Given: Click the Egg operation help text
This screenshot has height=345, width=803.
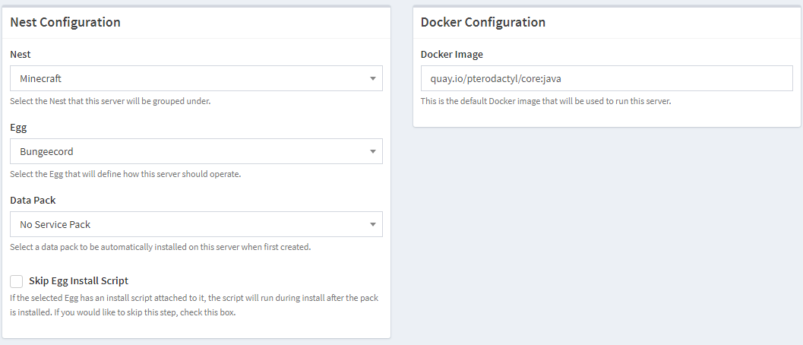Looking at the screenshot, I should coord(125,174).
